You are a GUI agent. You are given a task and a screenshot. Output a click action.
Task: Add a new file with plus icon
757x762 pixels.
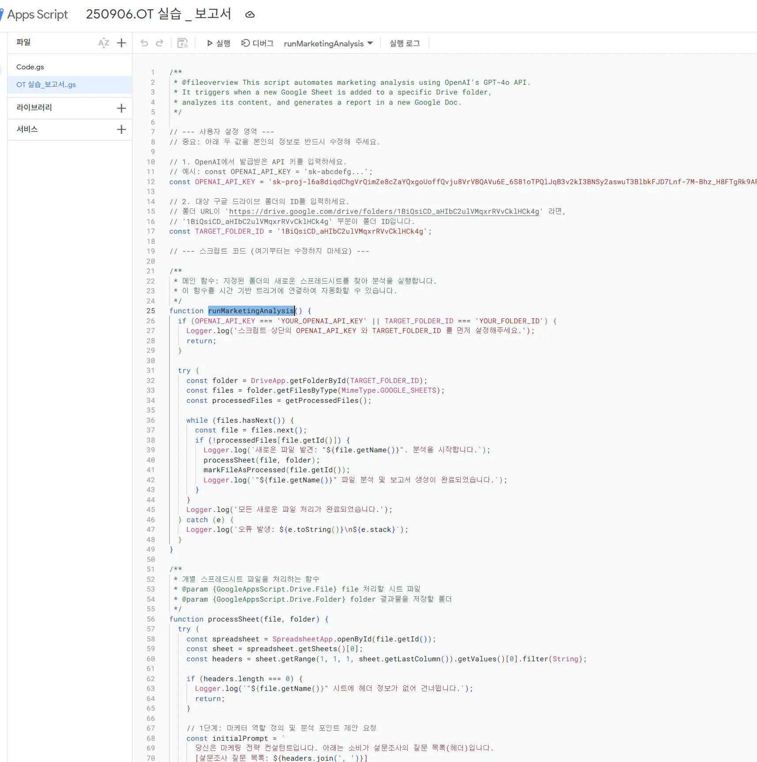point(121,43)
